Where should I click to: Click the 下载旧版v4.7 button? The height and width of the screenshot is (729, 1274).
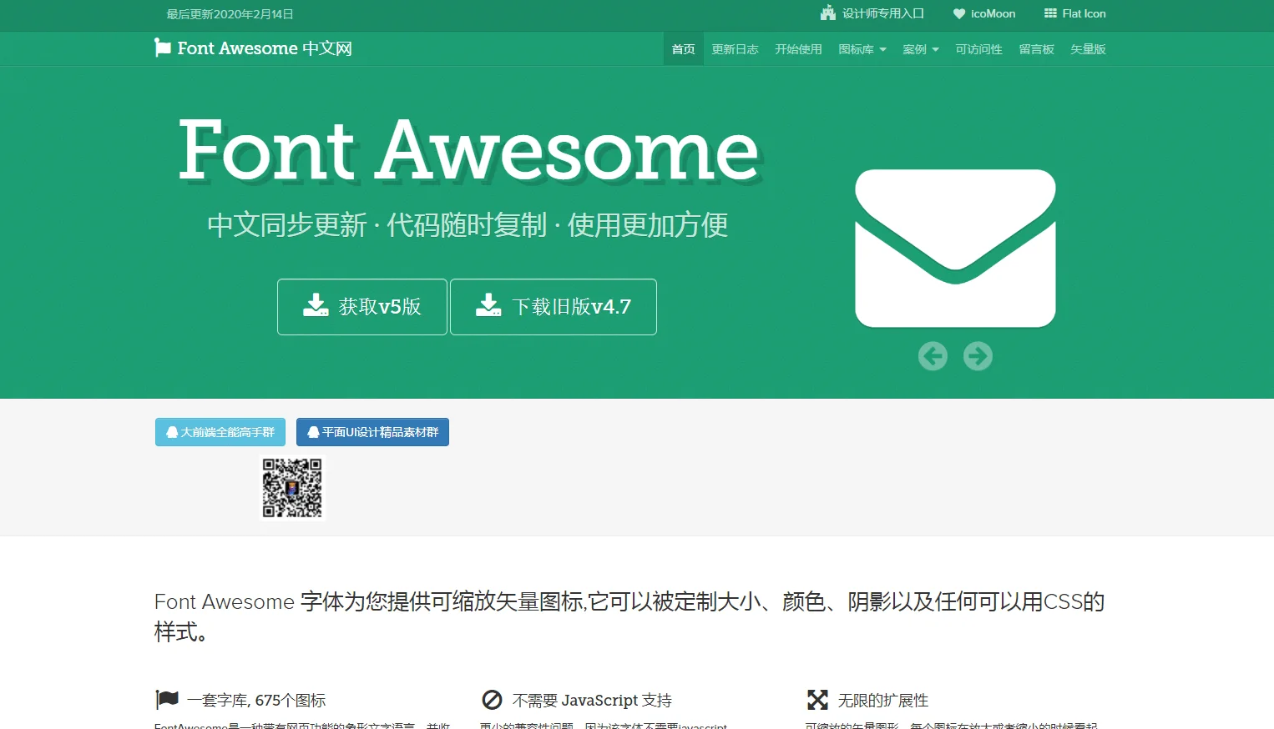point(554,307)
